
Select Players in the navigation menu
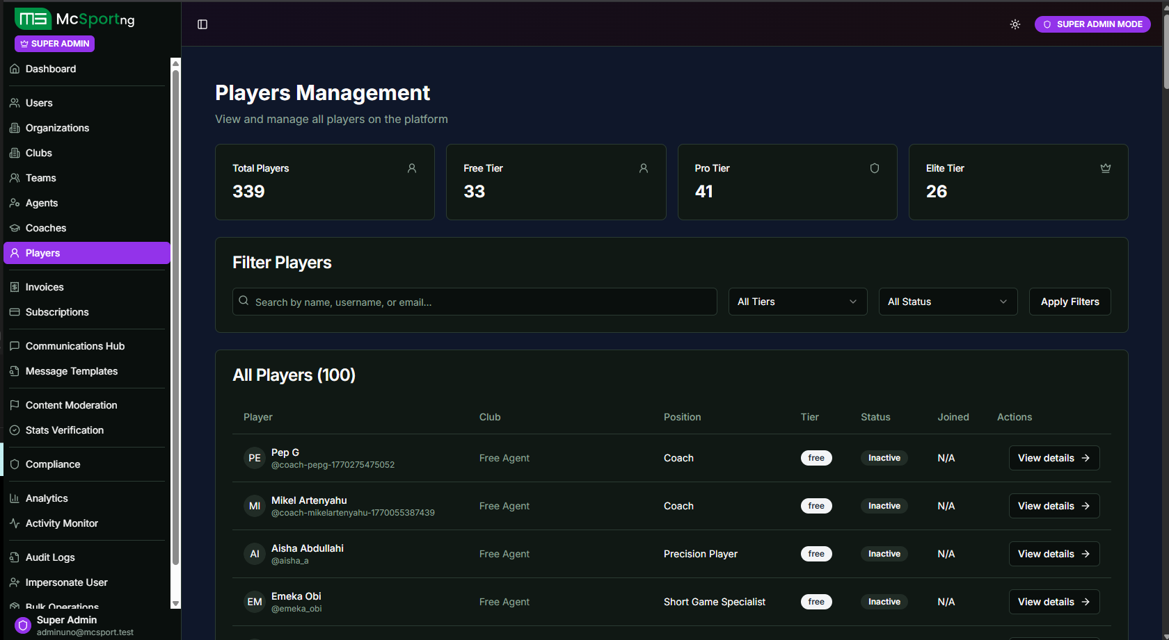coord(42,253)
